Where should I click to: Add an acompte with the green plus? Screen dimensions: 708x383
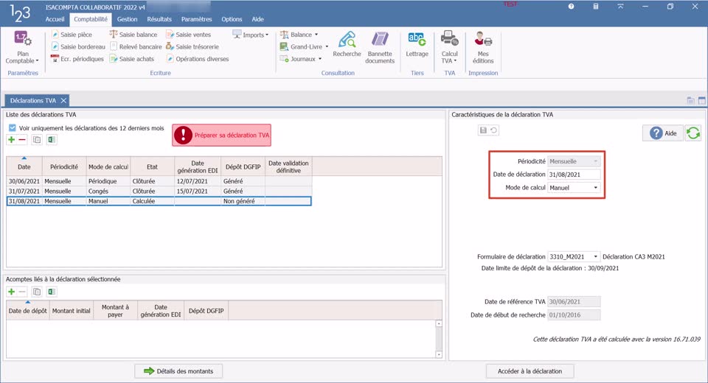(x=12, y=292)
